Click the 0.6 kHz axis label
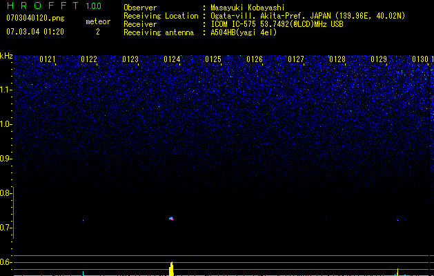 [x=5, y=262]
